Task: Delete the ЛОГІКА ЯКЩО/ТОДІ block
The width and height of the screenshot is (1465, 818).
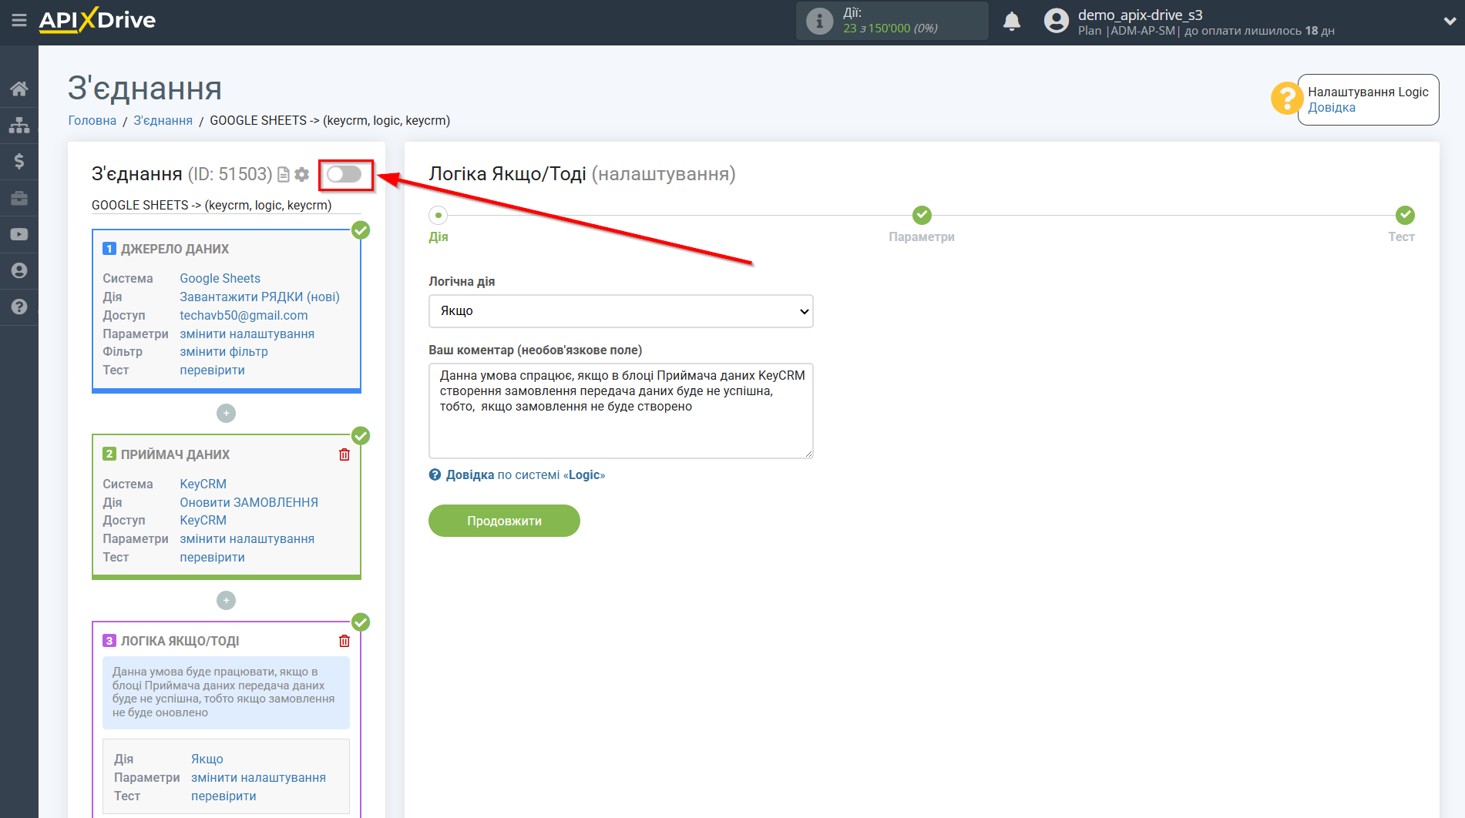Action: 344,641
